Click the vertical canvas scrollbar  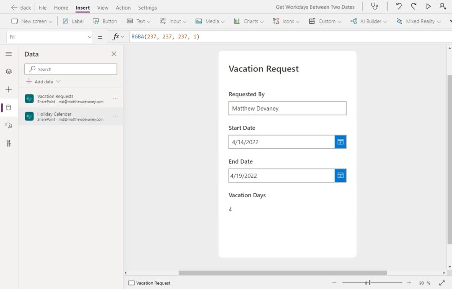click(450, 160)
